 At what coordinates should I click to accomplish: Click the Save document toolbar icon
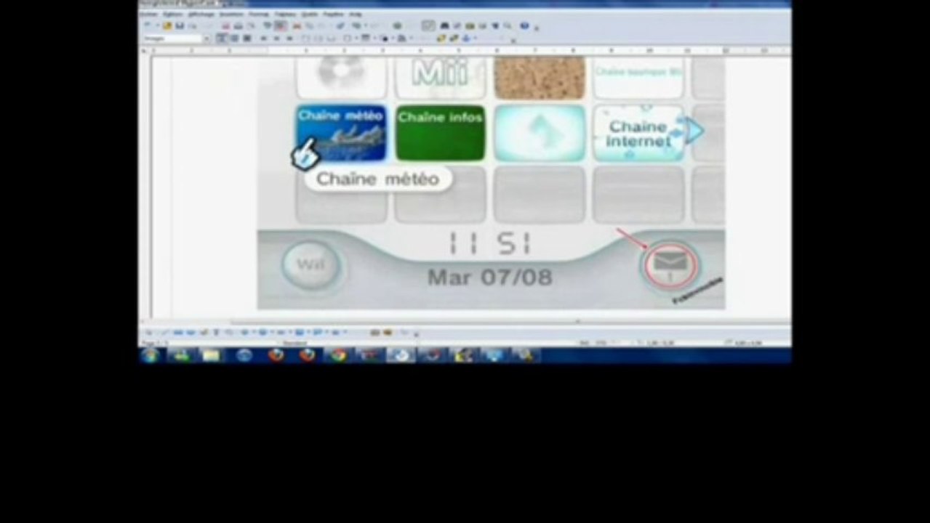[x=180, y=26]
